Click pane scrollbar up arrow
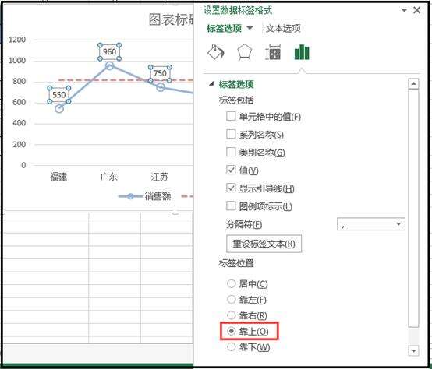Viewport: 432px width, 369px height. pos(413,84)
